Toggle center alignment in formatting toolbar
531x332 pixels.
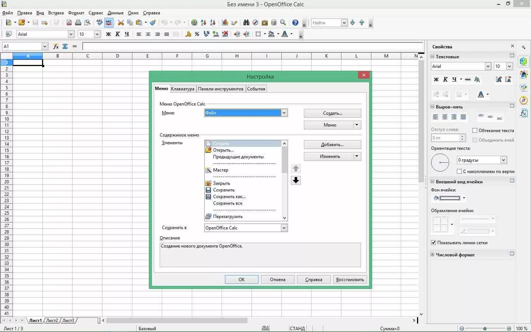(x=148, y=34)
